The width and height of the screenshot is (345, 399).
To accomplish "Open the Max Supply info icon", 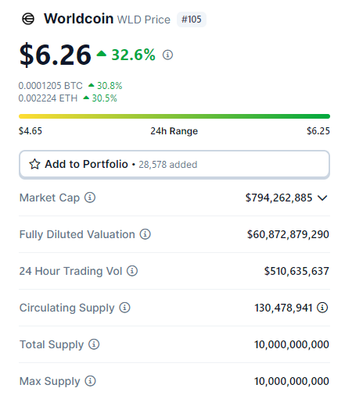I will pos(90,381).
